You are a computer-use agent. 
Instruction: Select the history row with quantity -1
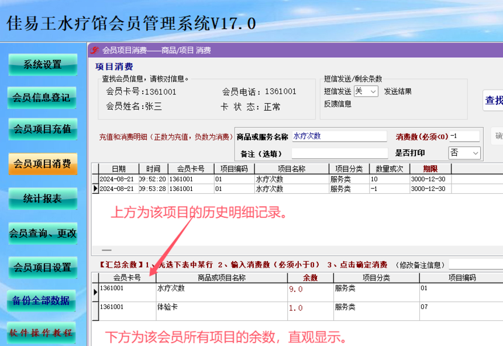pyautogui.click(x=271, y=189)
